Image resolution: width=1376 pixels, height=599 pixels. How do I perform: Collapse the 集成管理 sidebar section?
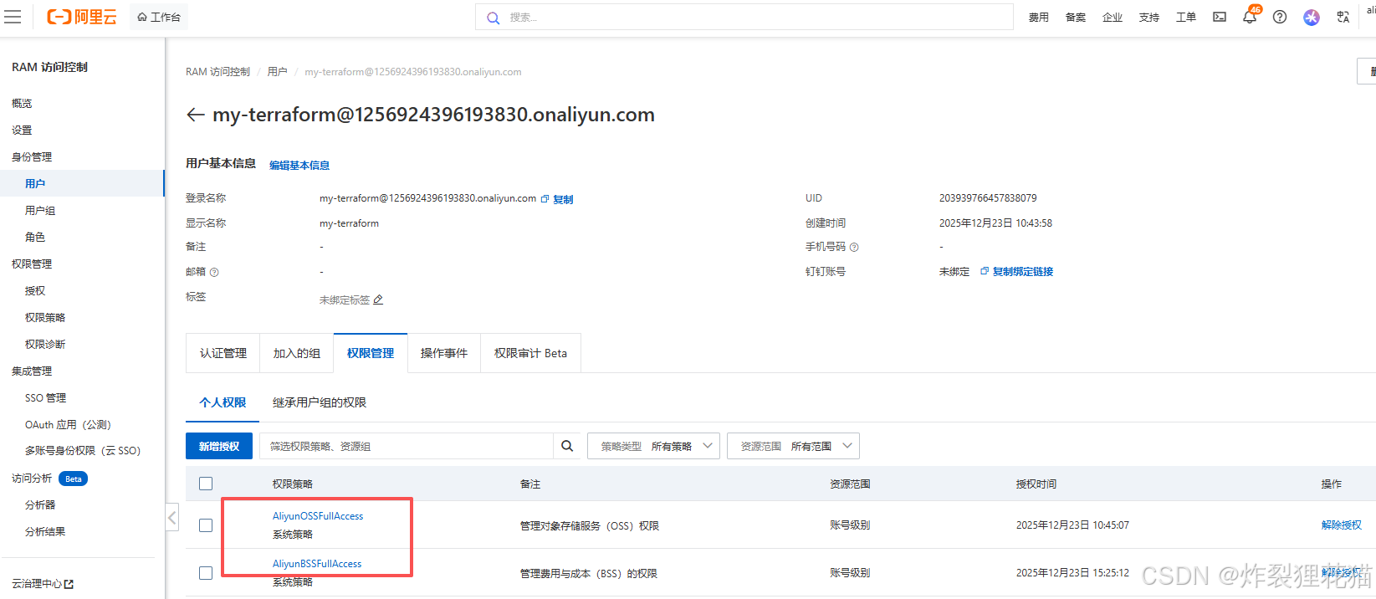(x=32, y=371)
